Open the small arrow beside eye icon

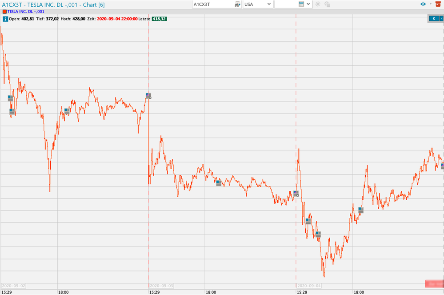tap(430, 4)
